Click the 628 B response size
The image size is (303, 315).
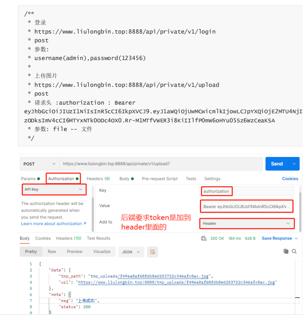pos(250,238)
